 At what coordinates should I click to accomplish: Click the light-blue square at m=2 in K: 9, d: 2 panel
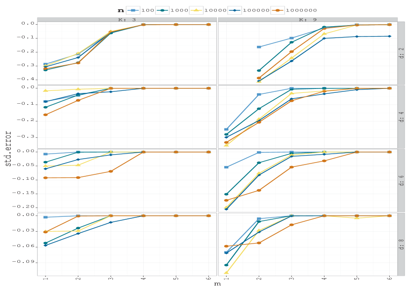tap(259, 47)
